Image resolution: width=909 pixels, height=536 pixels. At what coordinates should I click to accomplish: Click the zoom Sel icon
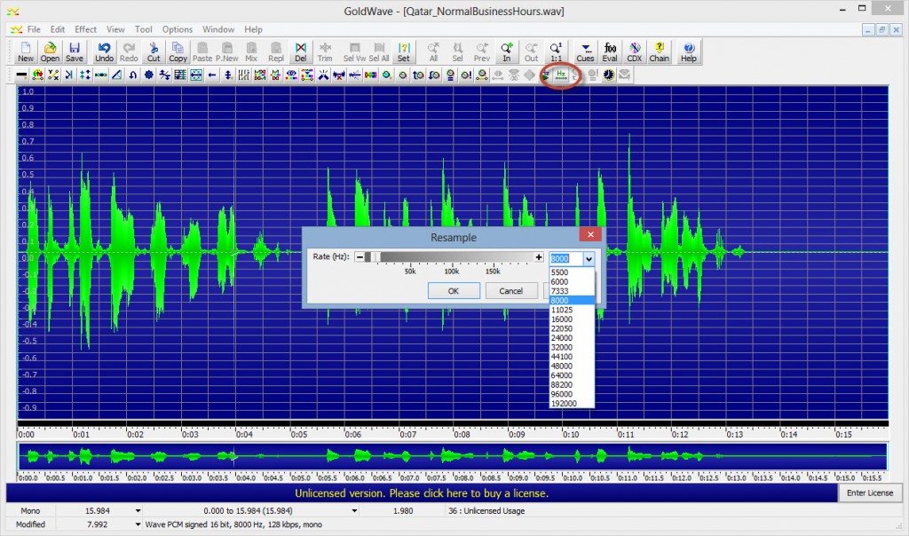point(457,51)
